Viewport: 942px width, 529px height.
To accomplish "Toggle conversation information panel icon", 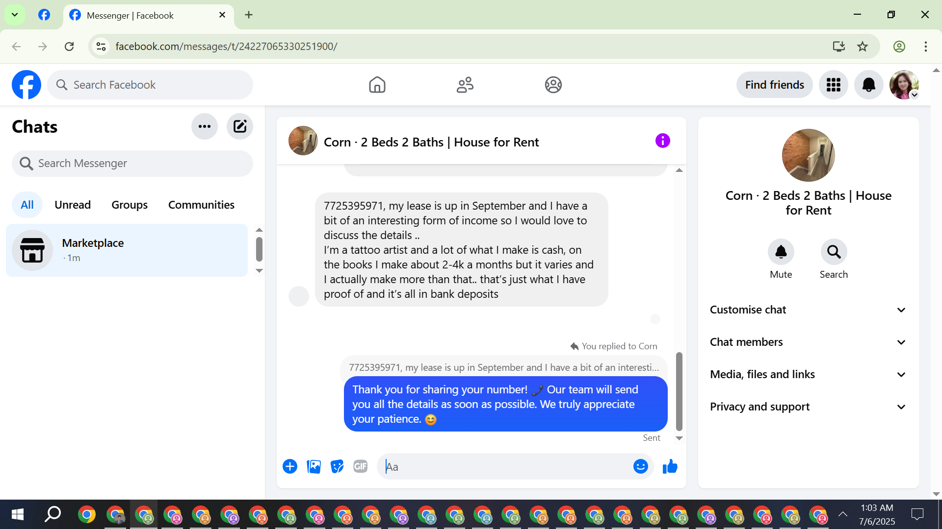I will [662, 141].
